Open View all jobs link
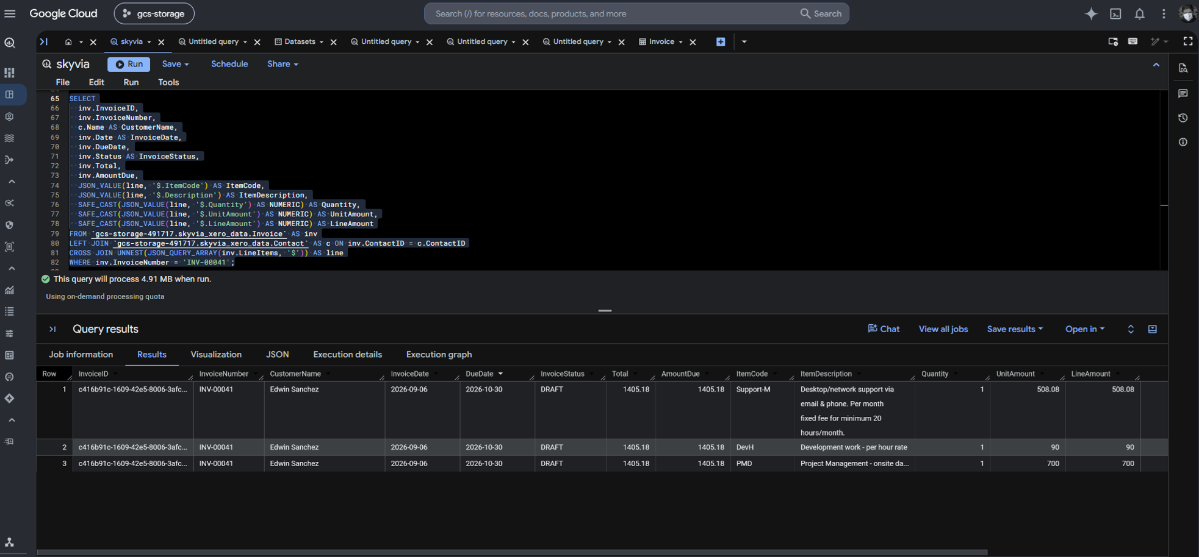This screenshot has width=1199, height=557. [x=943, y=329]
